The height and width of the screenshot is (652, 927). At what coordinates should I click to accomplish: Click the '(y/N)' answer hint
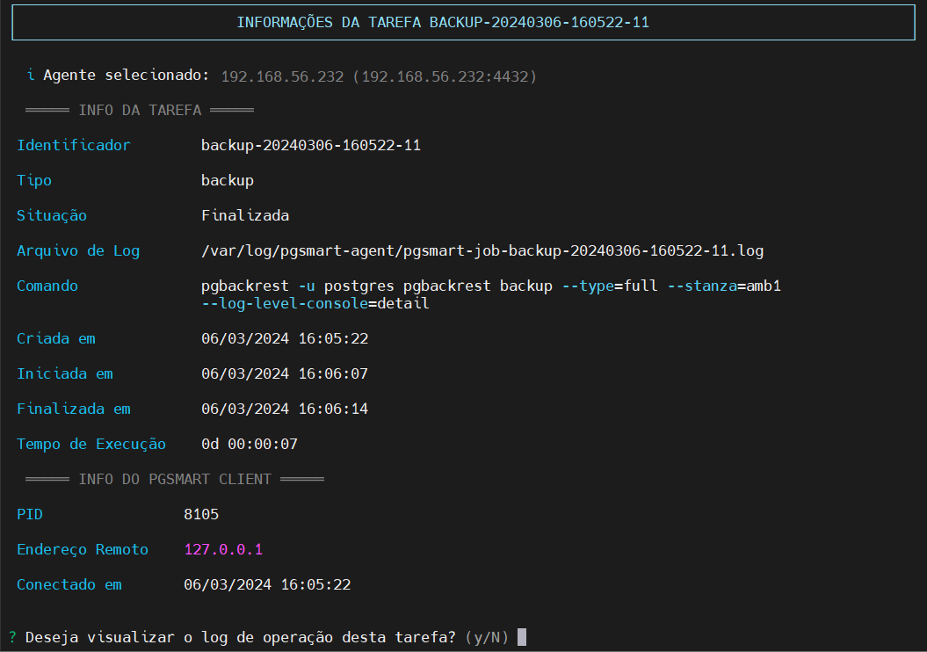click(x=487, y=638)
